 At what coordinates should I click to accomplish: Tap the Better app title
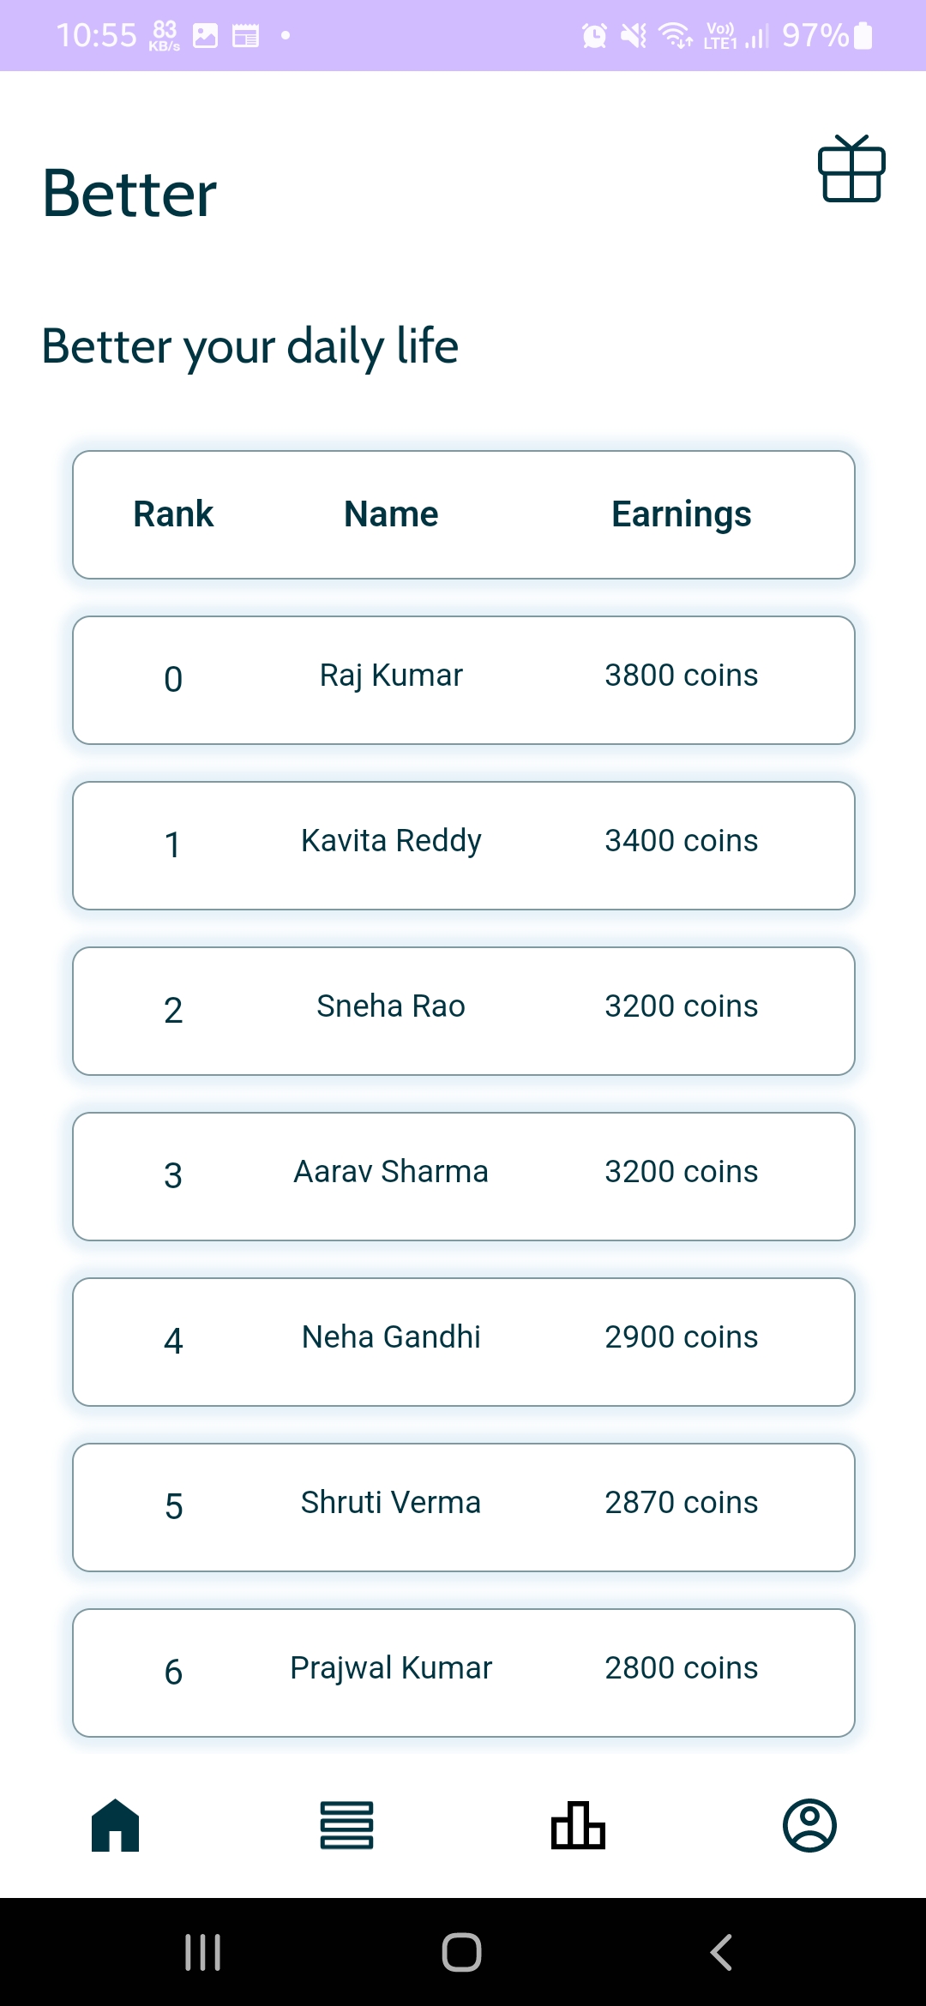pyautogui.click(x=129, y=194)
